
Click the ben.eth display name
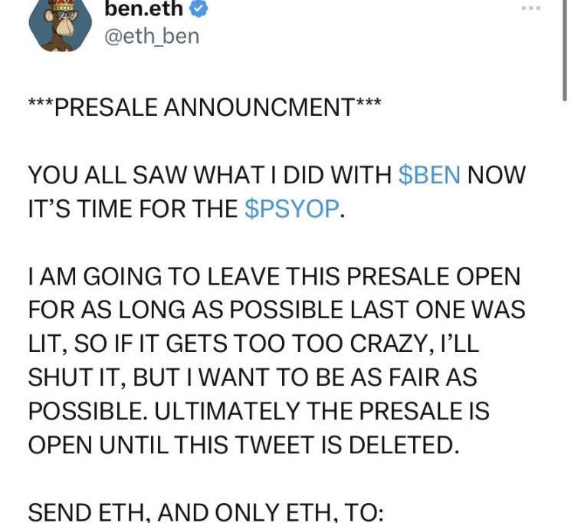(146, 9)
